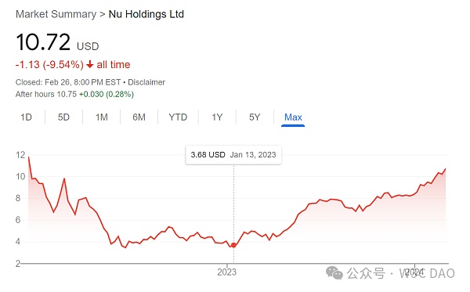Click the -1.13 (-9.54%) change text

[49, 65]
